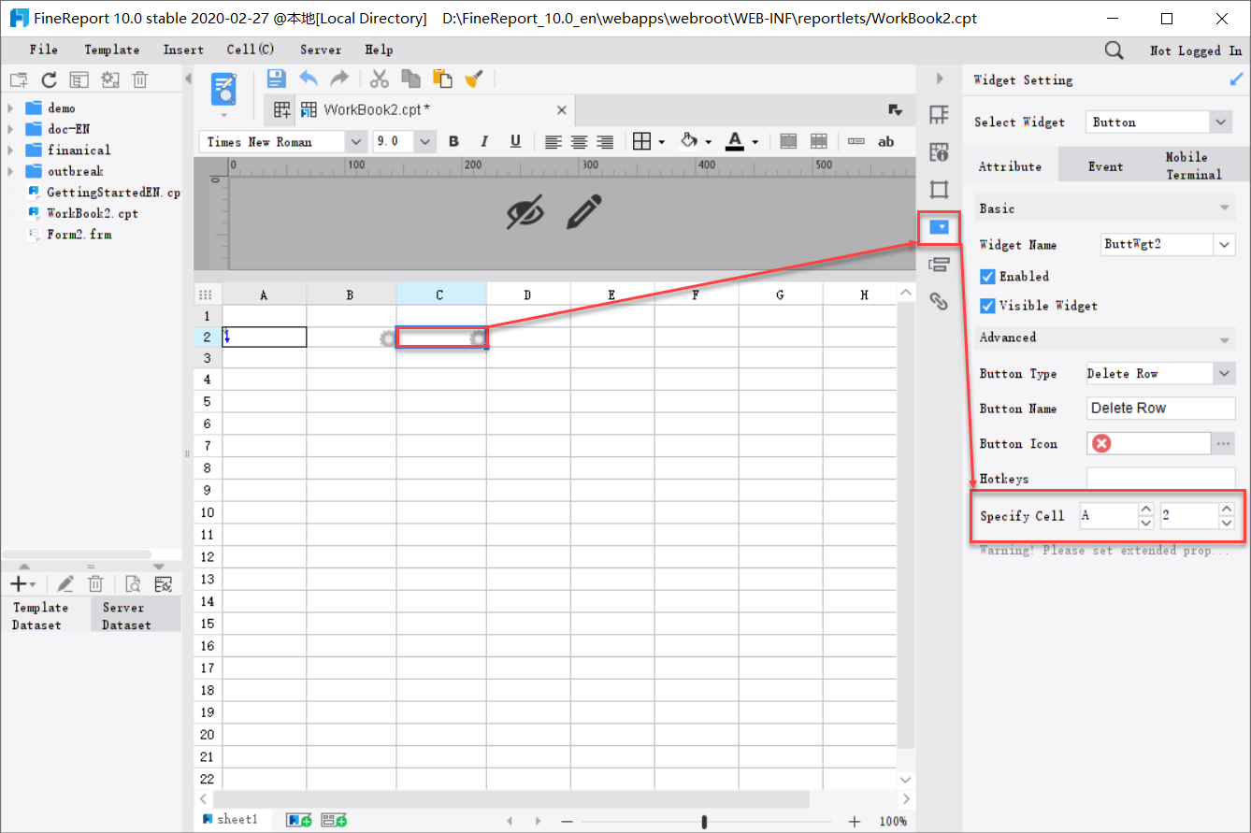The height and width of the screenshot is (833, 1251).
Task: Select the widget panel icon on right sidebar
Action: click(x=939, y=227)
